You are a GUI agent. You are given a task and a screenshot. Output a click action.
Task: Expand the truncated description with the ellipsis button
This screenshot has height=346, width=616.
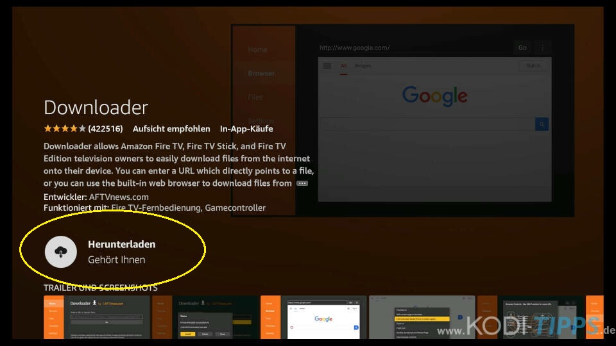[302, 183]
